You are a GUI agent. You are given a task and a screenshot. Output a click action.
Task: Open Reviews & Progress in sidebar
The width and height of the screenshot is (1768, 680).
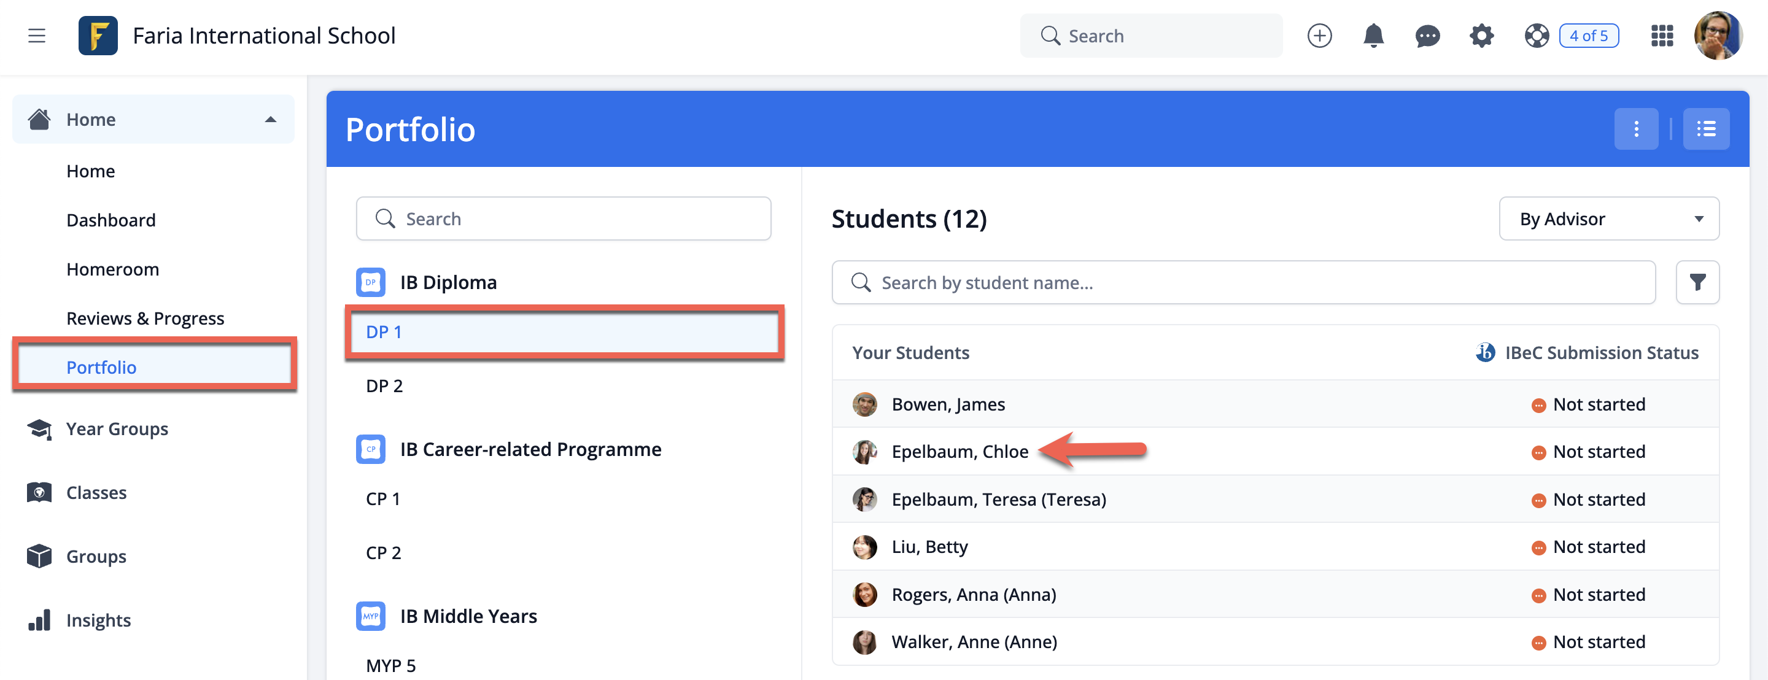[x=145, y=319]
